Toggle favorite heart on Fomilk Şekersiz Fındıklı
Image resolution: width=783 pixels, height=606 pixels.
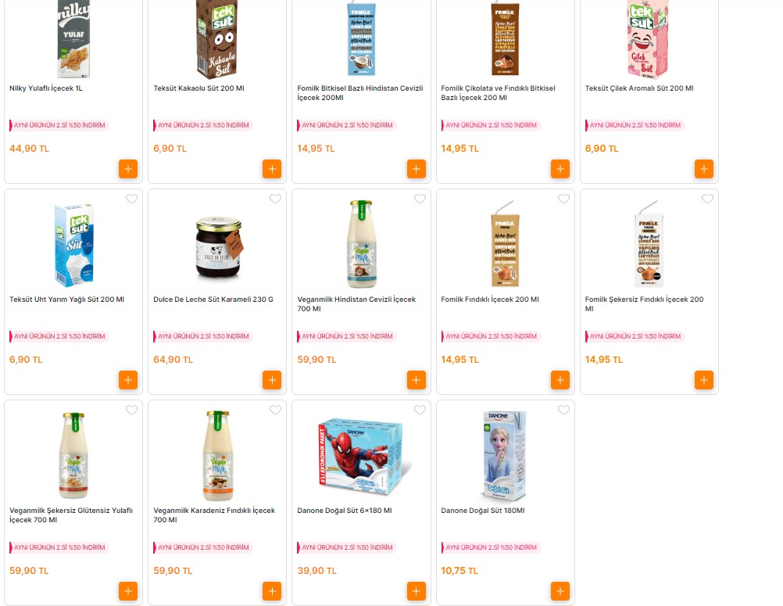[x=707, y=199]
